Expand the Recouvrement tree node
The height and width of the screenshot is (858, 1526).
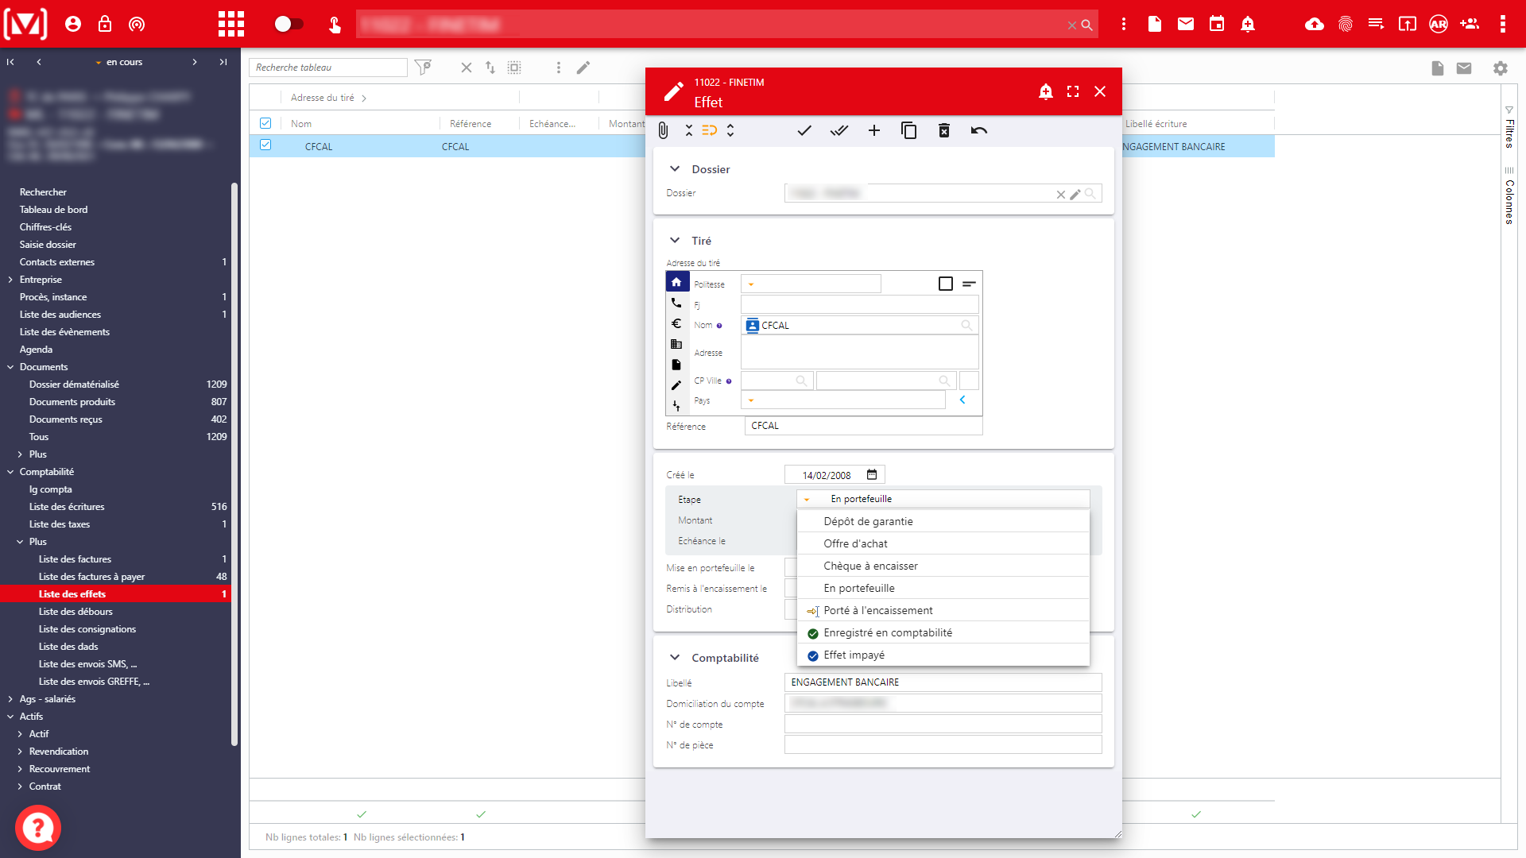[20, 769]
